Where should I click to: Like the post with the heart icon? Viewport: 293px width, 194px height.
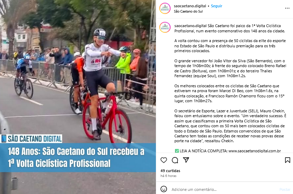pos(164,160)
